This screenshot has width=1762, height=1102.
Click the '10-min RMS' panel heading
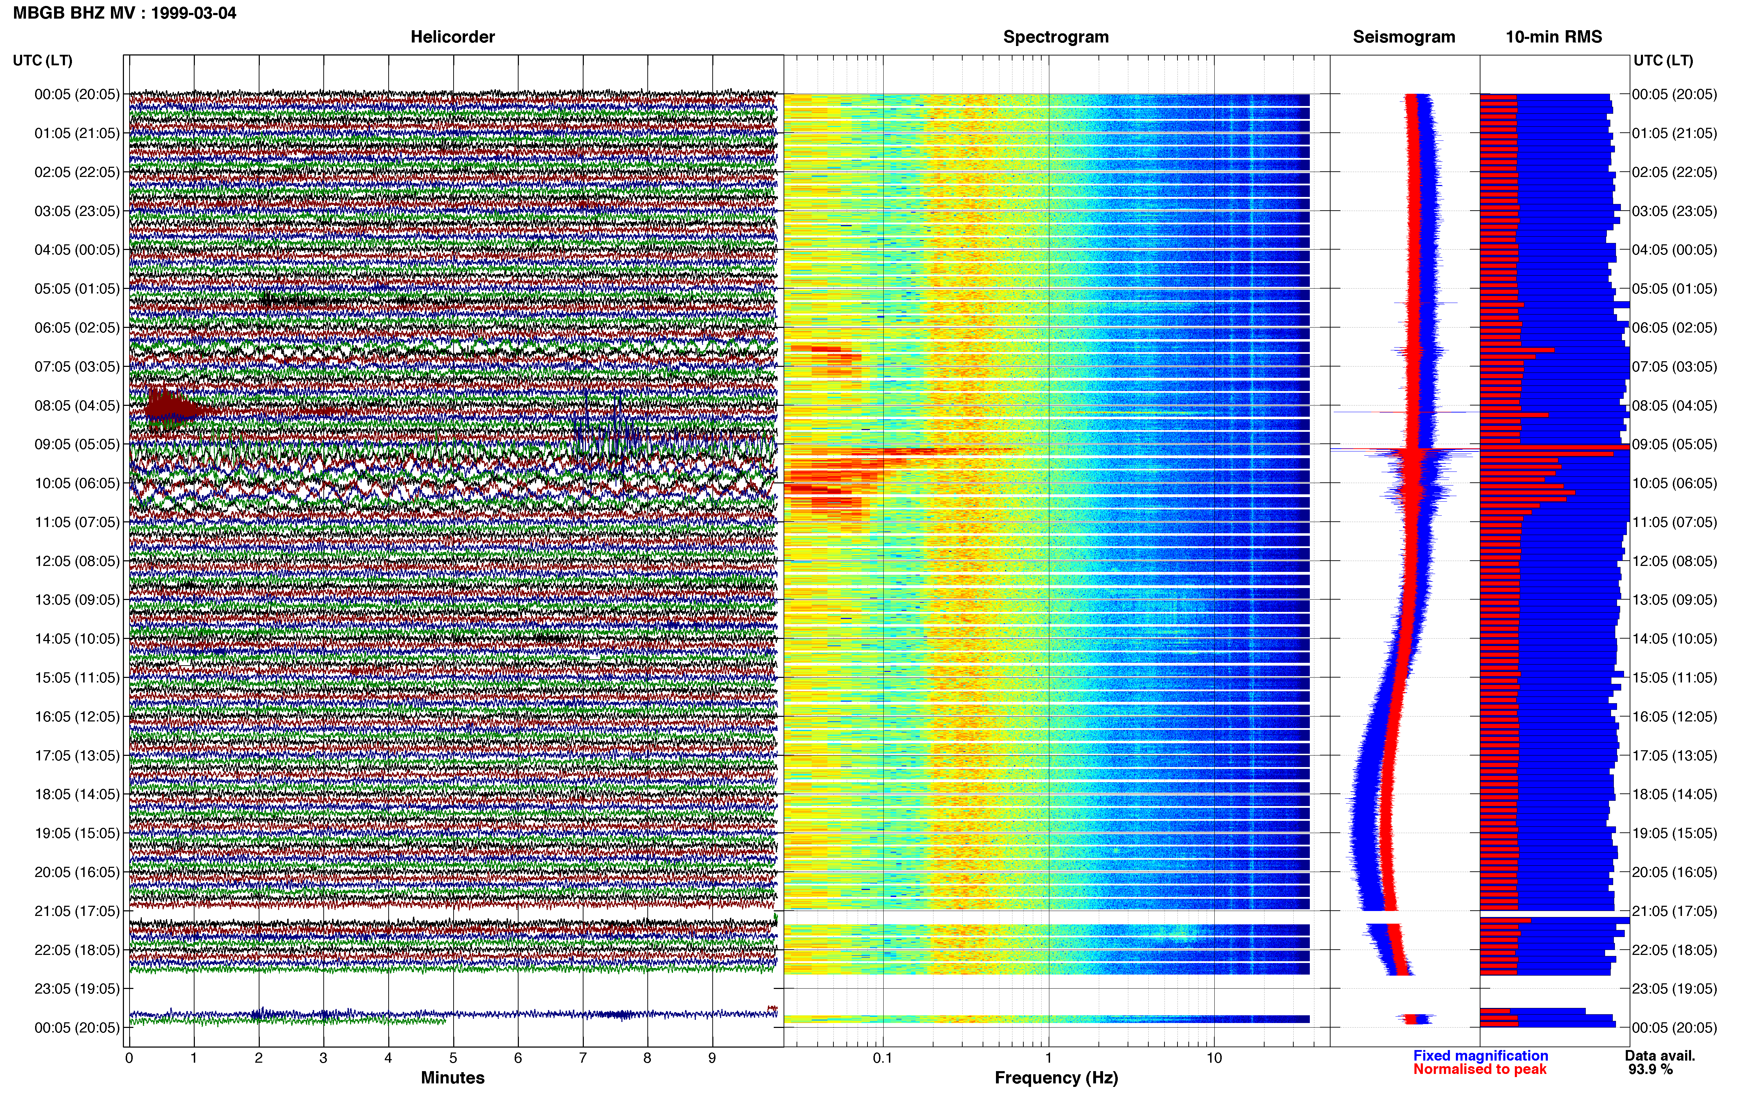1553,37
